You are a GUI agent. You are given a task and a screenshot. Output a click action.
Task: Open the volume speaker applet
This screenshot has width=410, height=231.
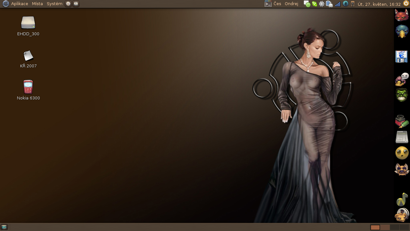point(353,4)
